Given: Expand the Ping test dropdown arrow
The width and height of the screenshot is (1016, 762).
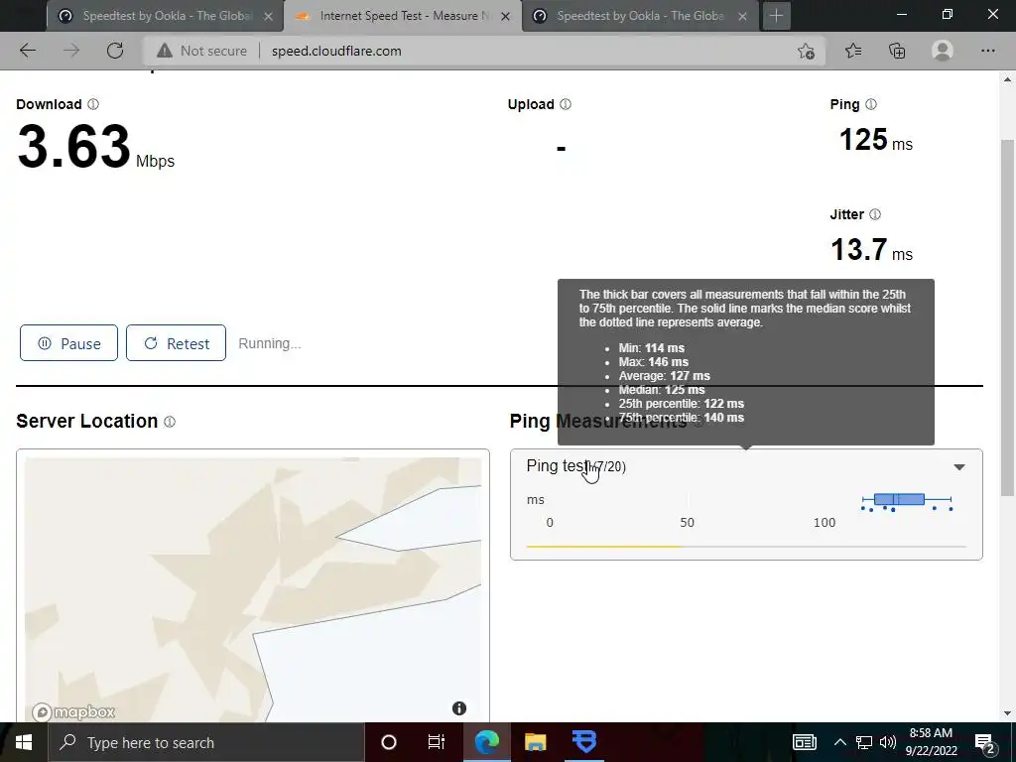Looking at the screenshot, I should click(x=959, y=467).
